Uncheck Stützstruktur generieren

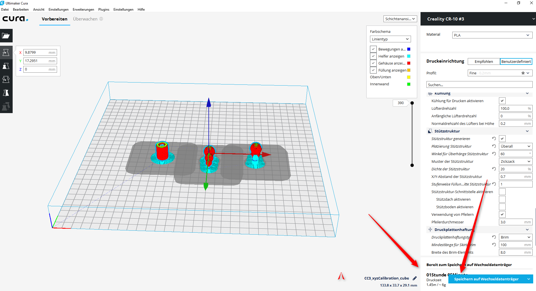pyautogui.click(x=502, y=139)
